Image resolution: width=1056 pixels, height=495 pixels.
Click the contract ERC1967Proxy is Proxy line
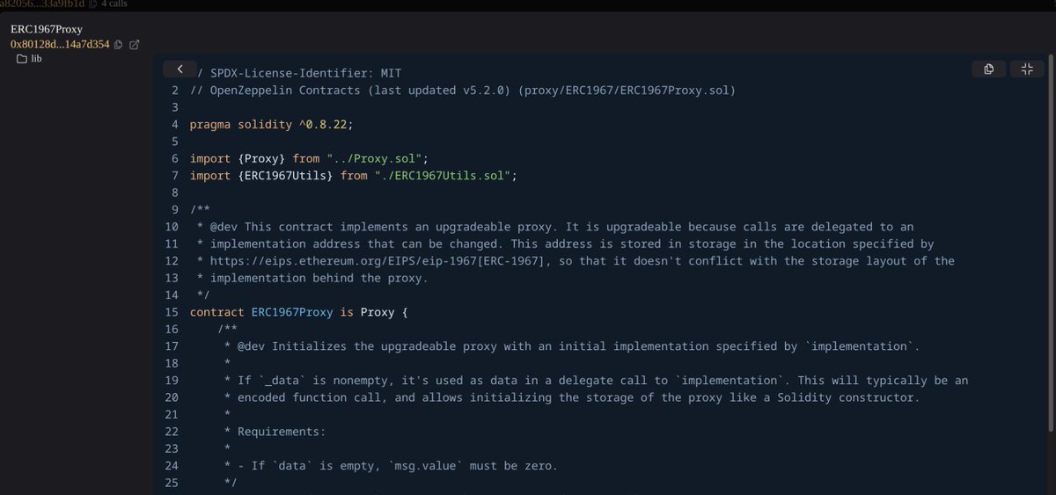(x=299, y=312)
